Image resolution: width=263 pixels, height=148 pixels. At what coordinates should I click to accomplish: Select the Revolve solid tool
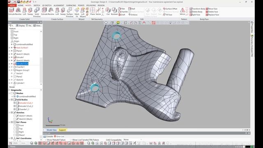(18, 12)
